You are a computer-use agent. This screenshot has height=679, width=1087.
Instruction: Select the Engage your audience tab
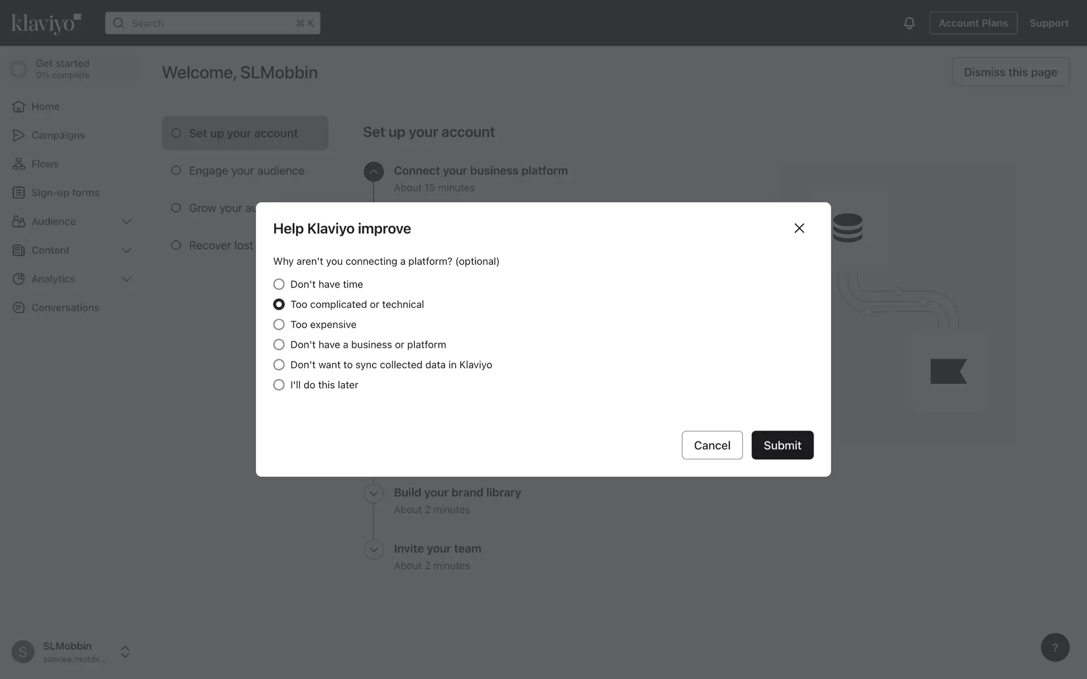tap(246, 171)
